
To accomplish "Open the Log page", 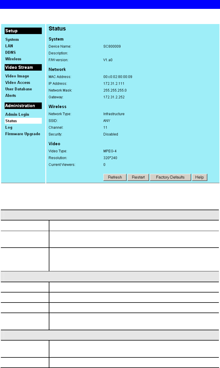I will pos(9,128).
